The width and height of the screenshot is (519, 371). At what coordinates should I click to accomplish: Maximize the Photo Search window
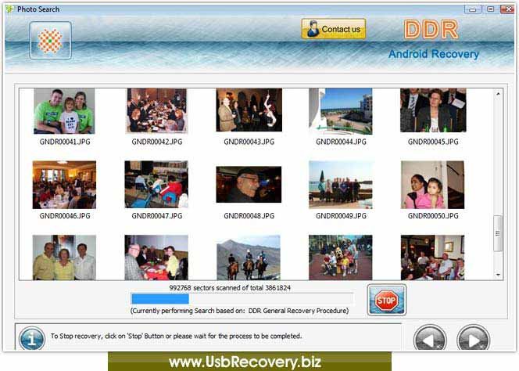tap(491, 9)
